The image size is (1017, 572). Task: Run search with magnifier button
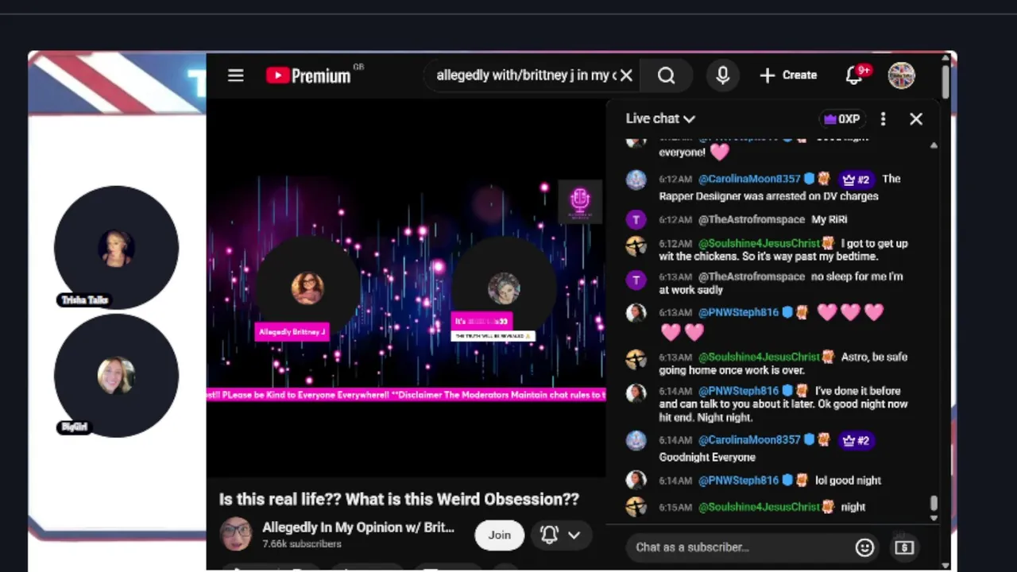point(667,75)
